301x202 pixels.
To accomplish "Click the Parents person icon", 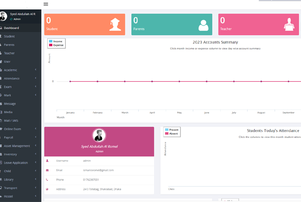I will click(x=204, y=25).
